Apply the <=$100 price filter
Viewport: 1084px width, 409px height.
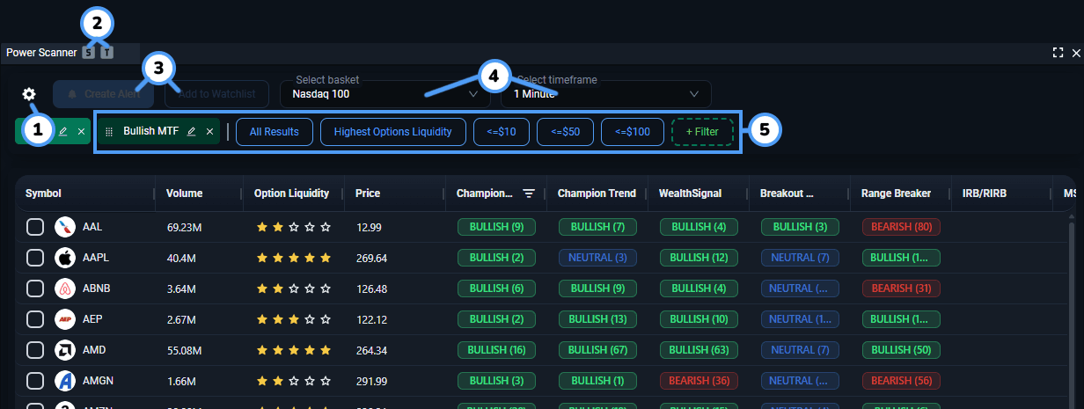(633, 132)
